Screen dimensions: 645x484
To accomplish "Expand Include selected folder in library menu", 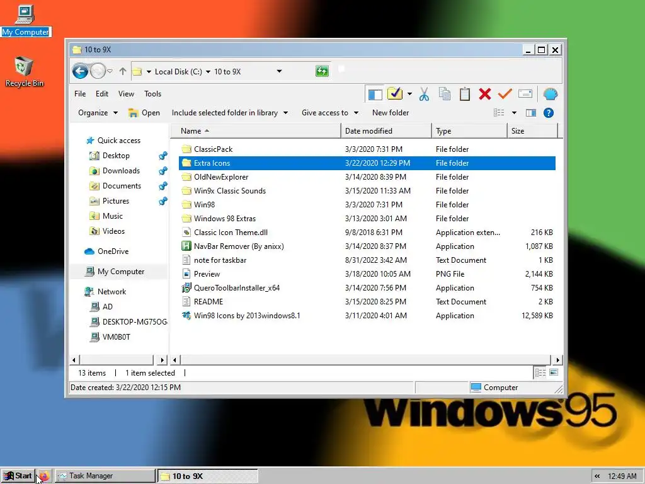I will 229,113.
